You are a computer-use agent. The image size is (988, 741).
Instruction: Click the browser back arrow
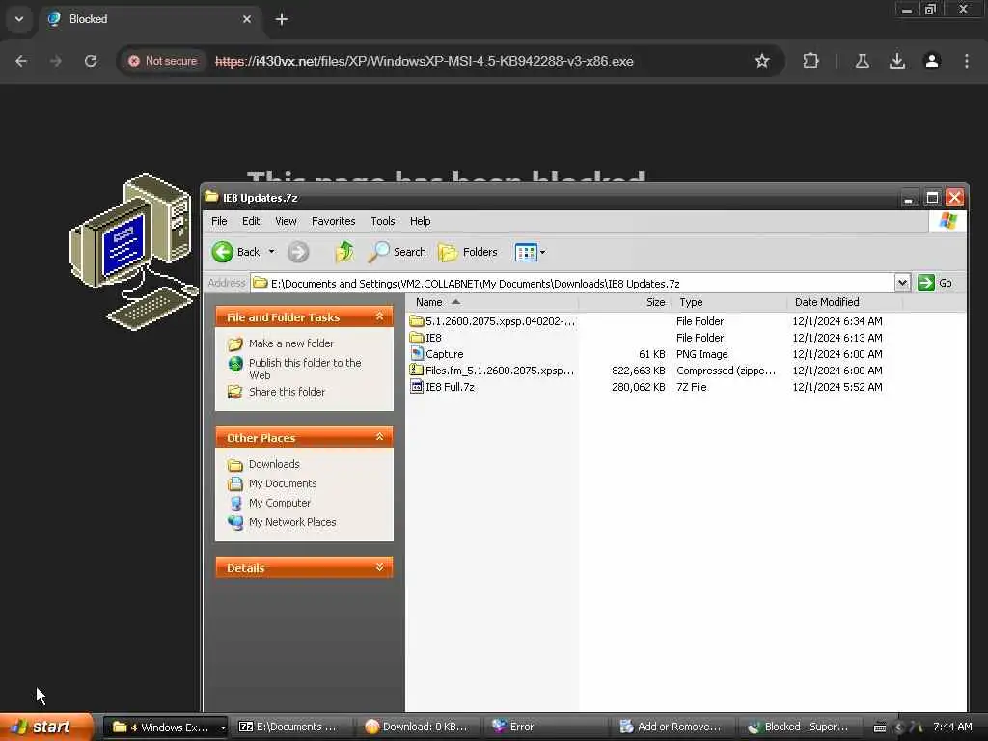pos(21,61)
